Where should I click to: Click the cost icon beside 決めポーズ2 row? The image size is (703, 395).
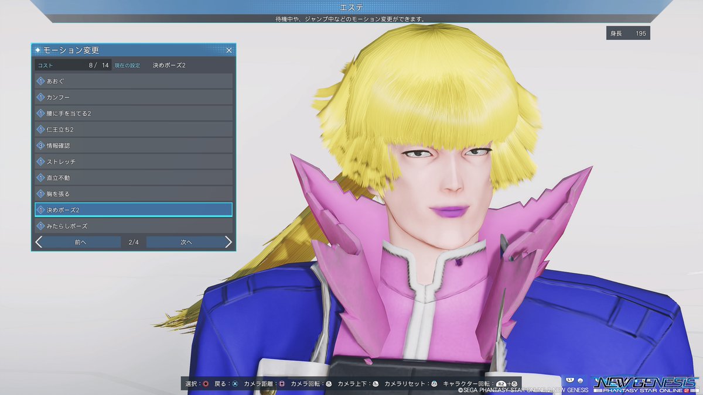click(x=40, y=209)
